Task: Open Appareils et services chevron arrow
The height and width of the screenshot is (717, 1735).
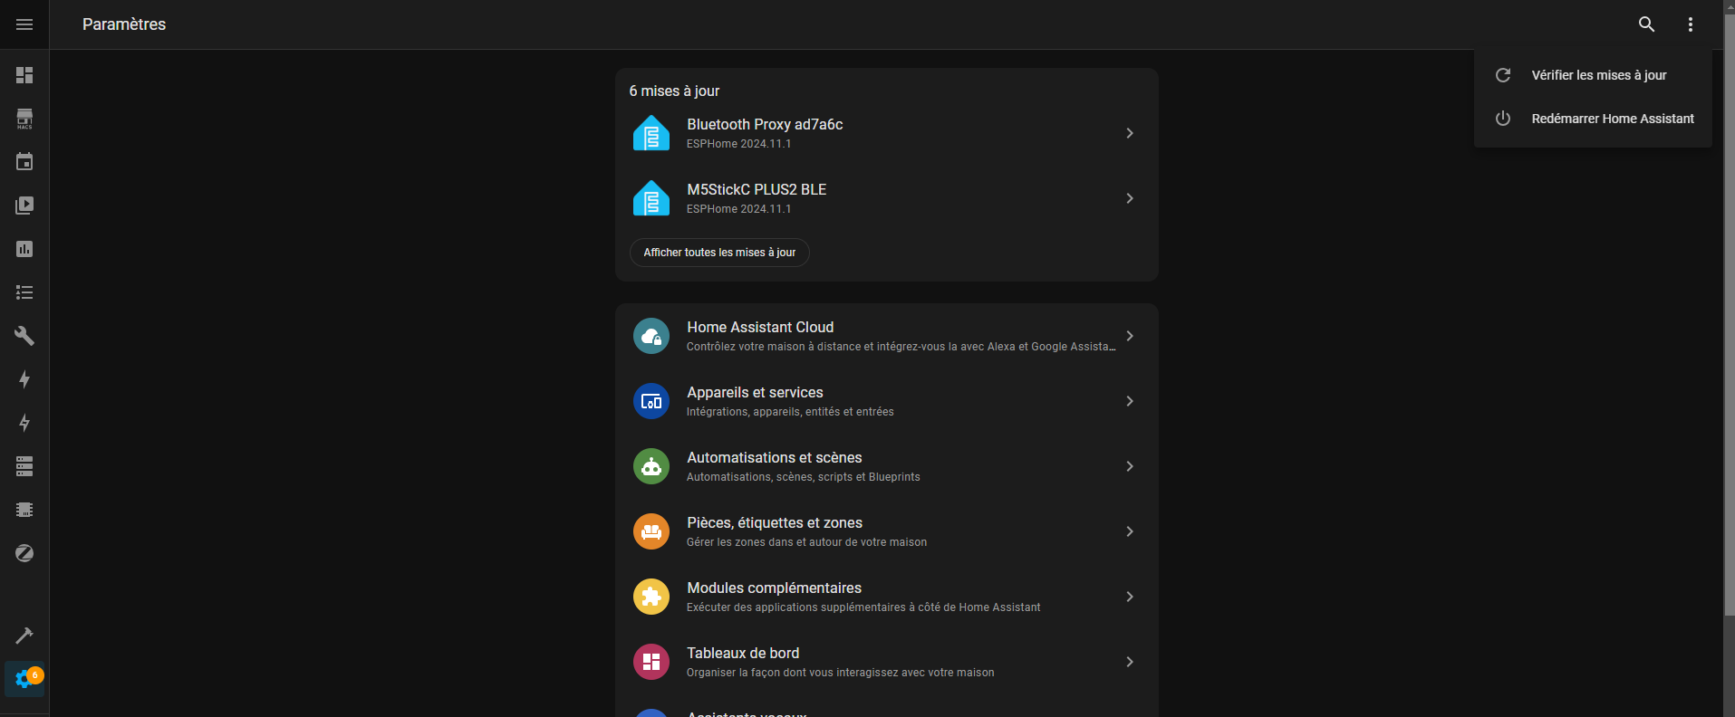Action: pos(1130,401)
